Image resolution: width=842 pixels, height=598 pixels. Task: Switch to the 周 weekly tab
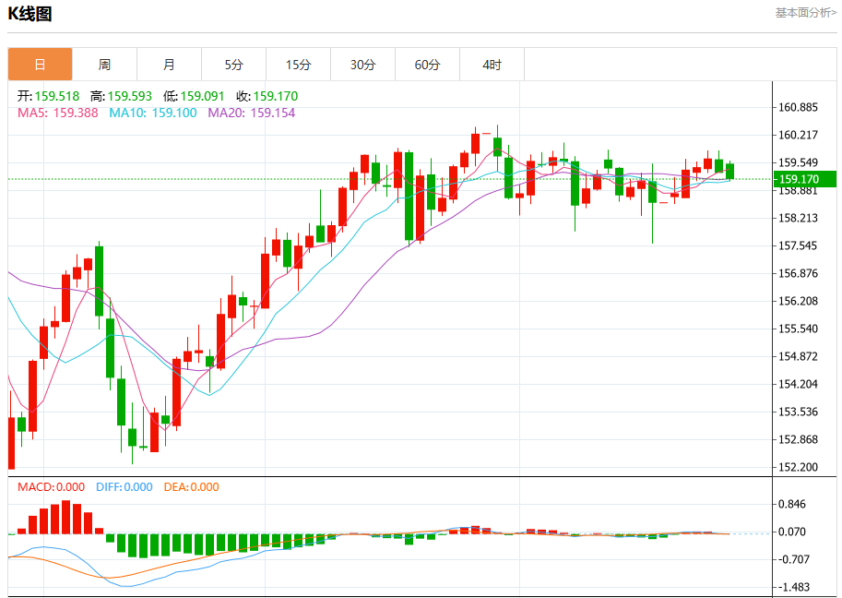pos(105,65)
